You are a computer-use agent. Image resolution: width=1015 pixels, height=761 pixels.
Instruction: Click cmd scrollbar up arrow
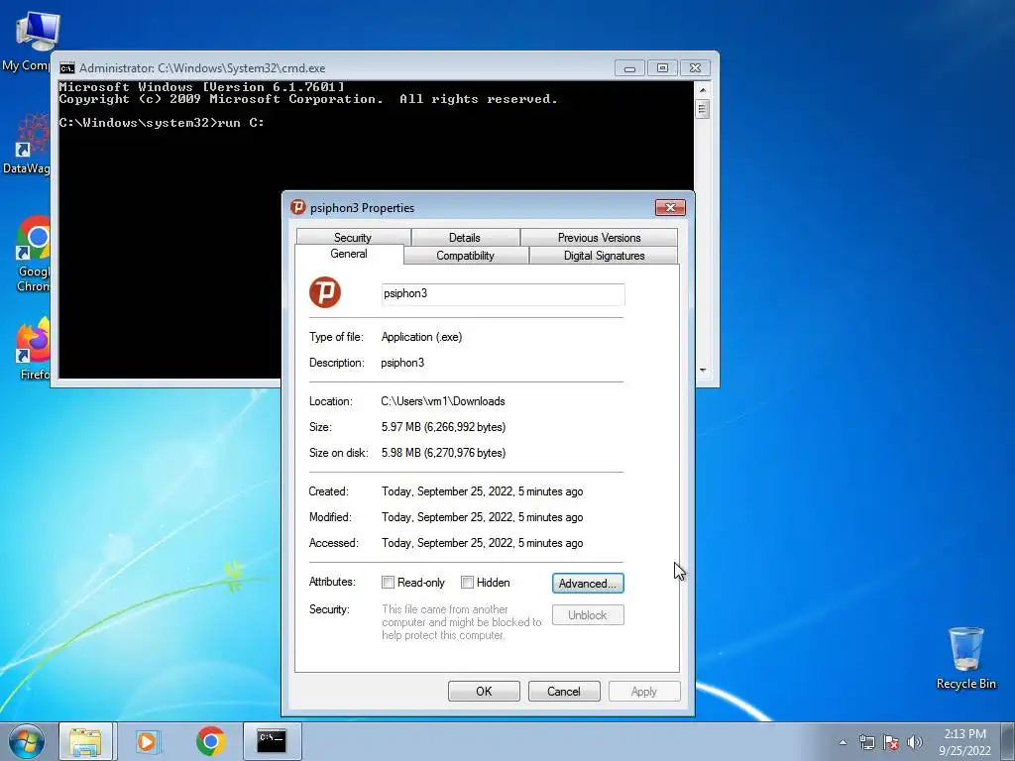703,89
